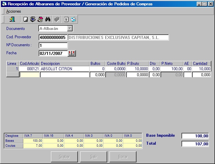Click the new line row header
215x164 pixels.
coord(13,75)
